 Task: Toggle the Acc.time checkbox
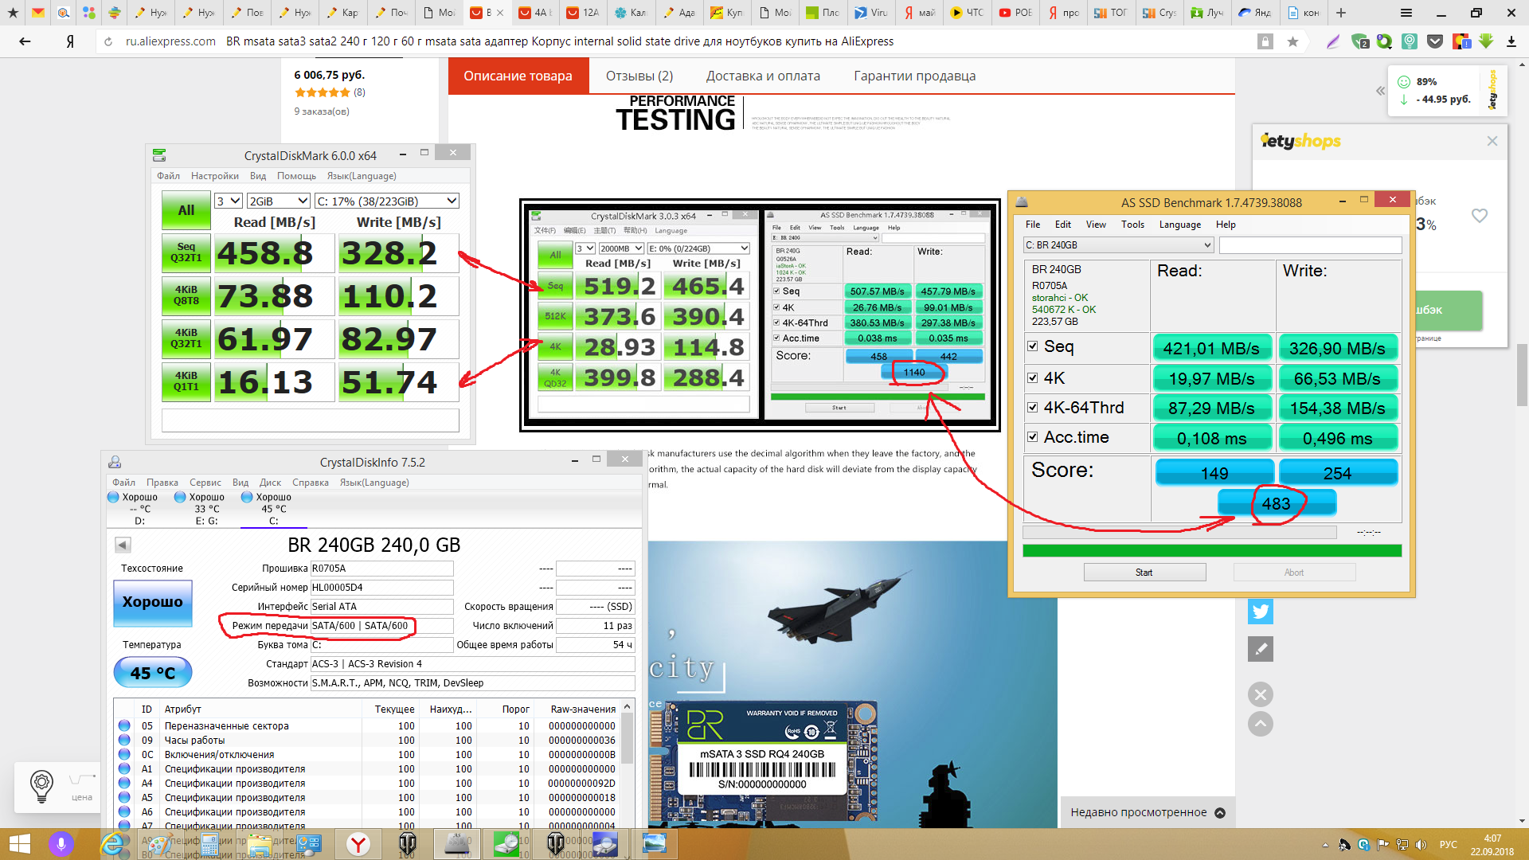(x=1033, y=437)
